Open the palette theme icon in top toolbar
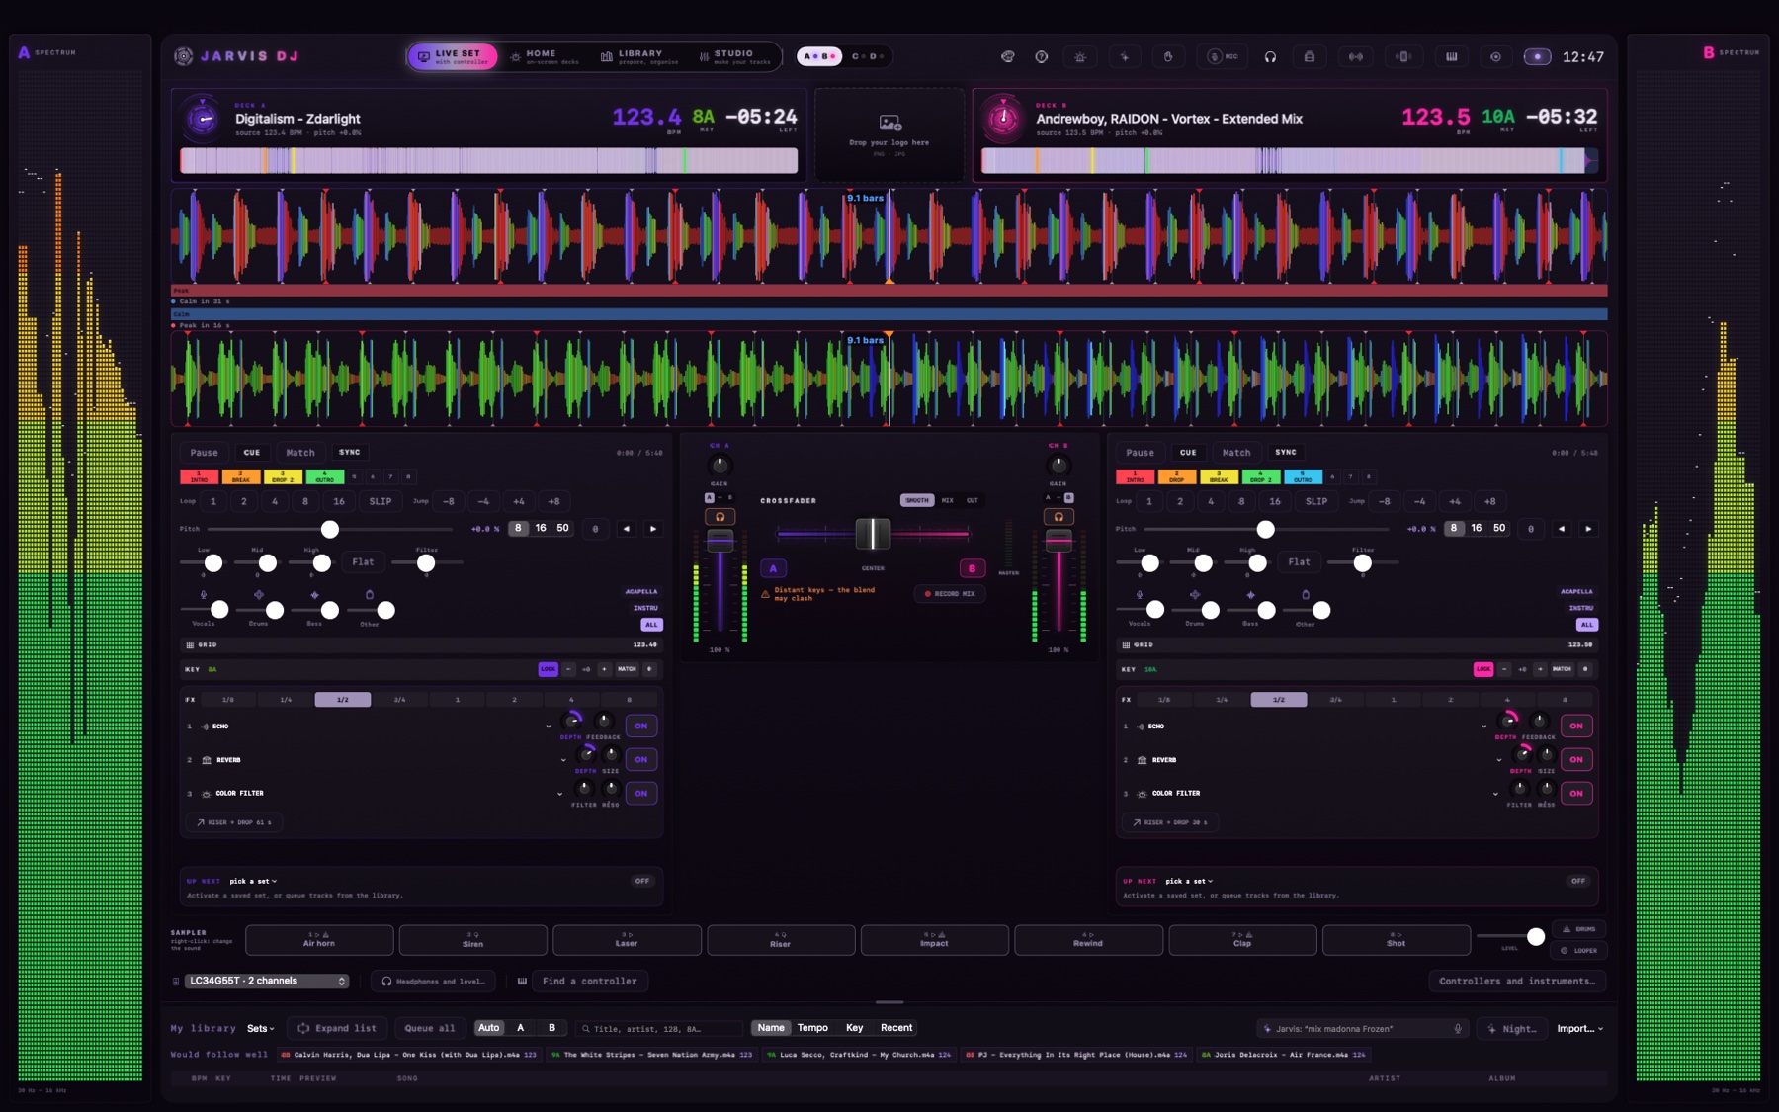 coord(1008,56)
